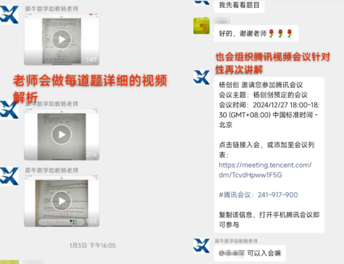The image size is (344, 264).
Task: Tap sender name above 1:03 video
Action: pyautogui.click(x=51, y=170)
